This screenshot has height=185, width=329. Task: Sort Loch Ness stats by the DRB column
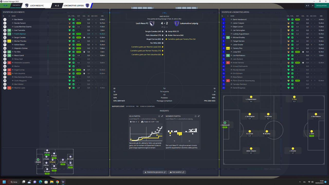pos(102,16)
